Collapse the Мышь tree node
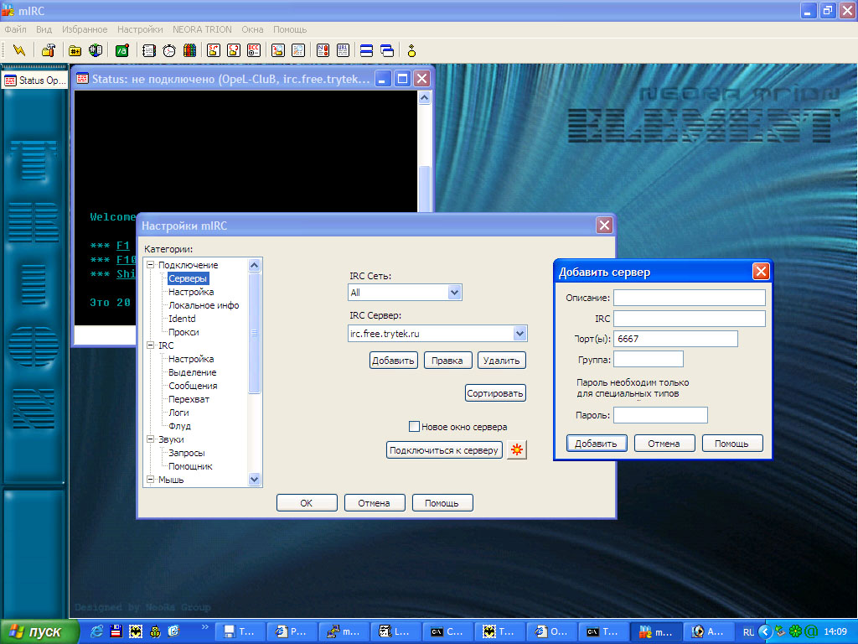The image size is (858, 644). point(151,480)
